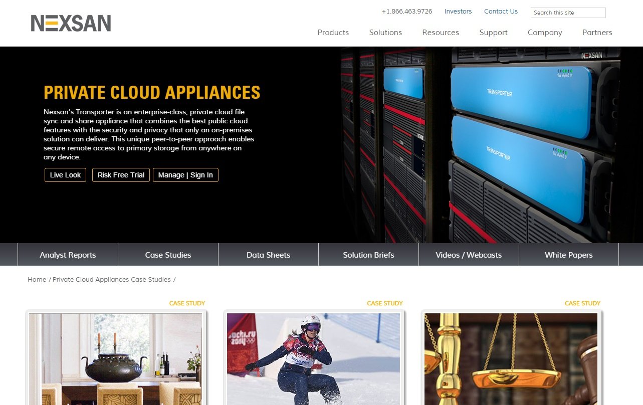The image size is (643, 405).
Task: Go to Home in the breadcrumb
Action: [x=37, y=280]
